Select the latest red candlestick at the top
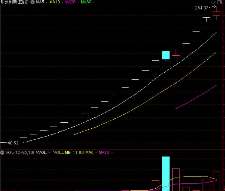 pyautogui.click(x=217, y=13)
